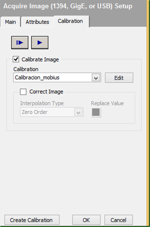Cancel the Acquire Image setup
The height and width of the screenshot is (227, 150).
pyautogui.click(x=119, y=220)
